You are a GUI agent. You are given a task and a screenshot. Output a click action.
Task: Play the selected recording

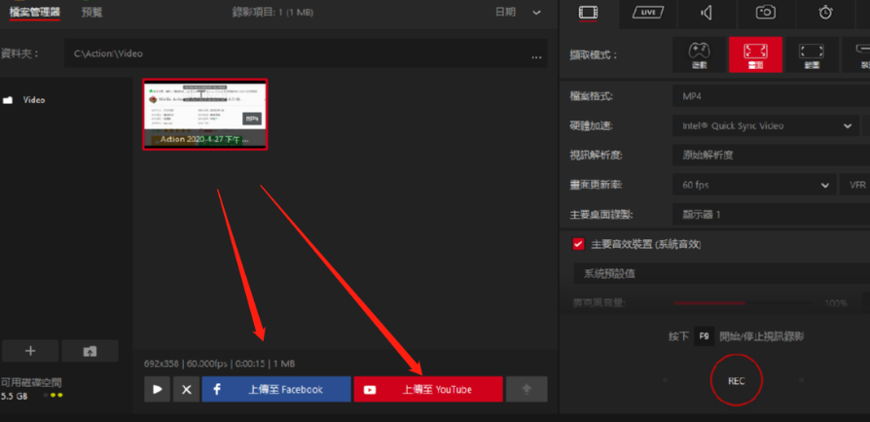point(158,389)
